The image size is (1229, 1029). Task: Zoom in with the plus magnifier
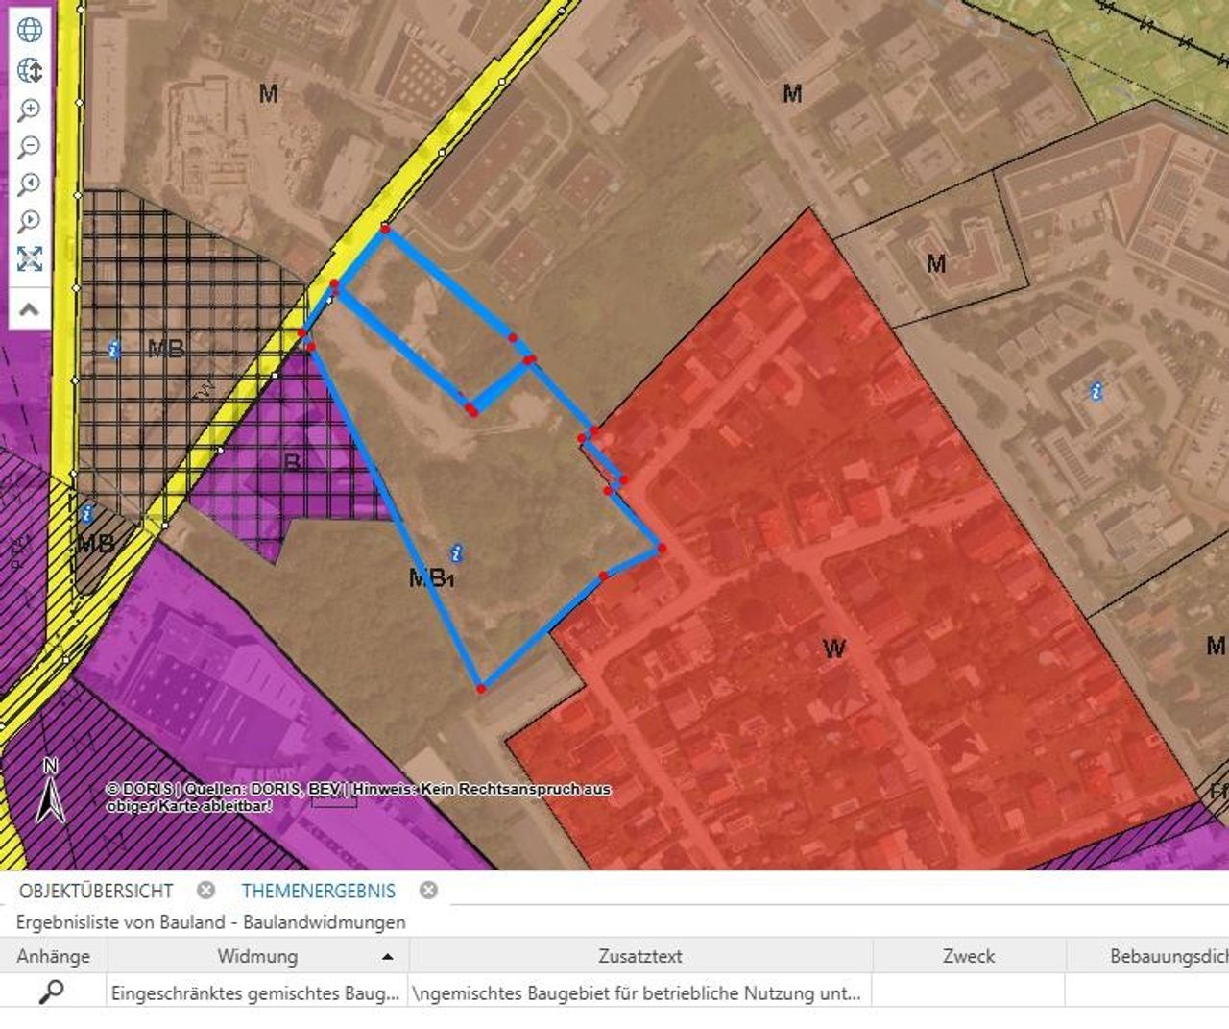pyautogui.click(x=30, y=110)
